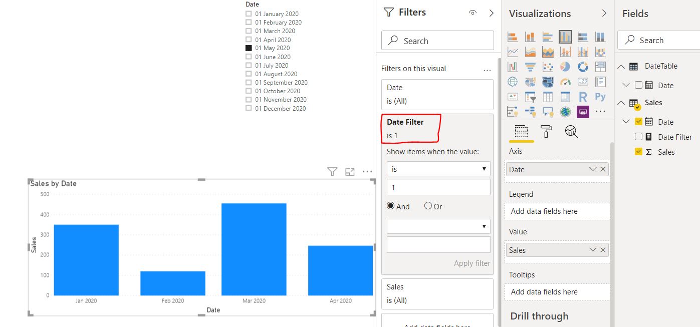
Task: Select the Decomposition tree visual
Action: pyautogui.click(x=530, y=112)
